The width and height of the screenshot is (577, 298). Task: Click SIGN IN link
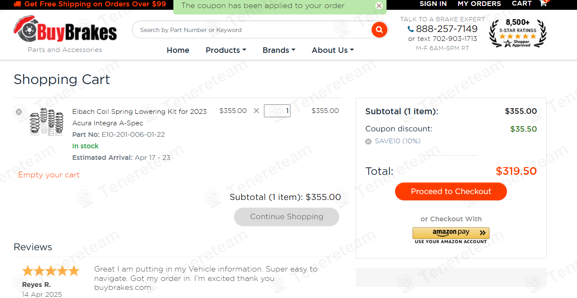tap(433, 4)
